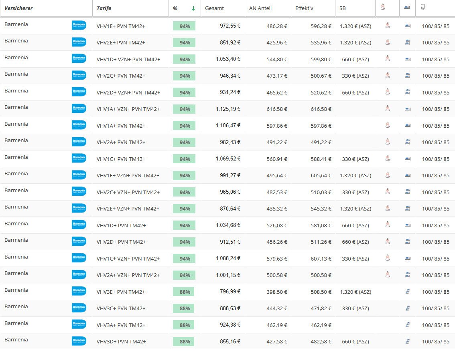The image size is (455, 351).
Task: Click 88% badge in VHV3A+ PVN TM42+ row
Action: click(x=184, y=325)
